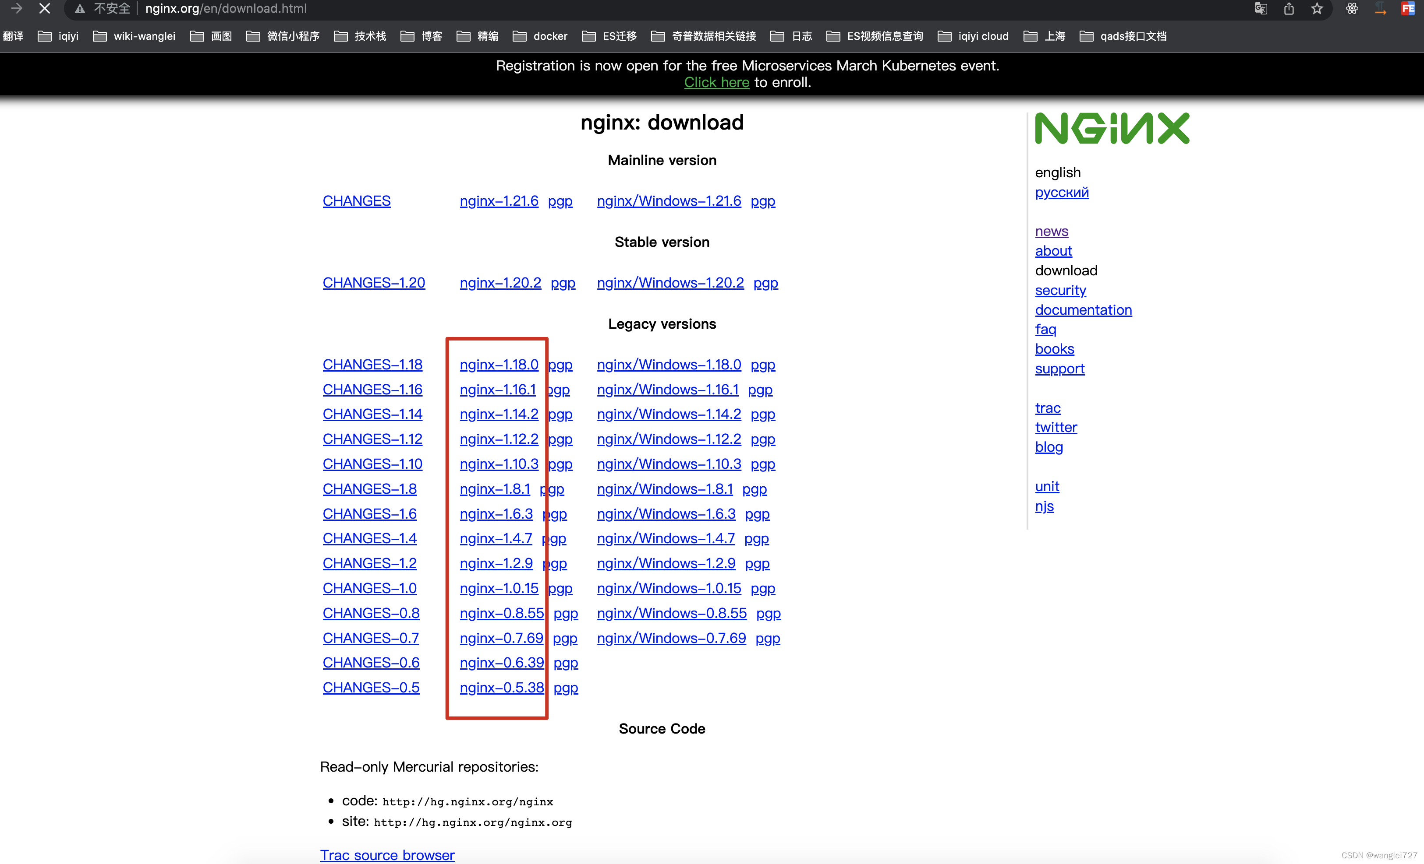Open the wiki-wanglei bookmark folder
This screenshot has height=864, width=1424.
134,36
